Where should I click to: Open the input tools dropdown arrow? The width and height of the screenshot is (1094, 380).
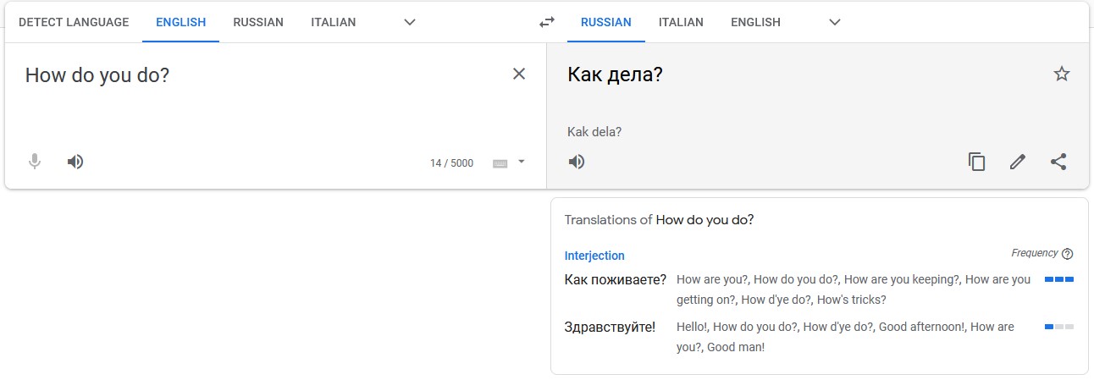pyautogui.click(x=522, y=162)
